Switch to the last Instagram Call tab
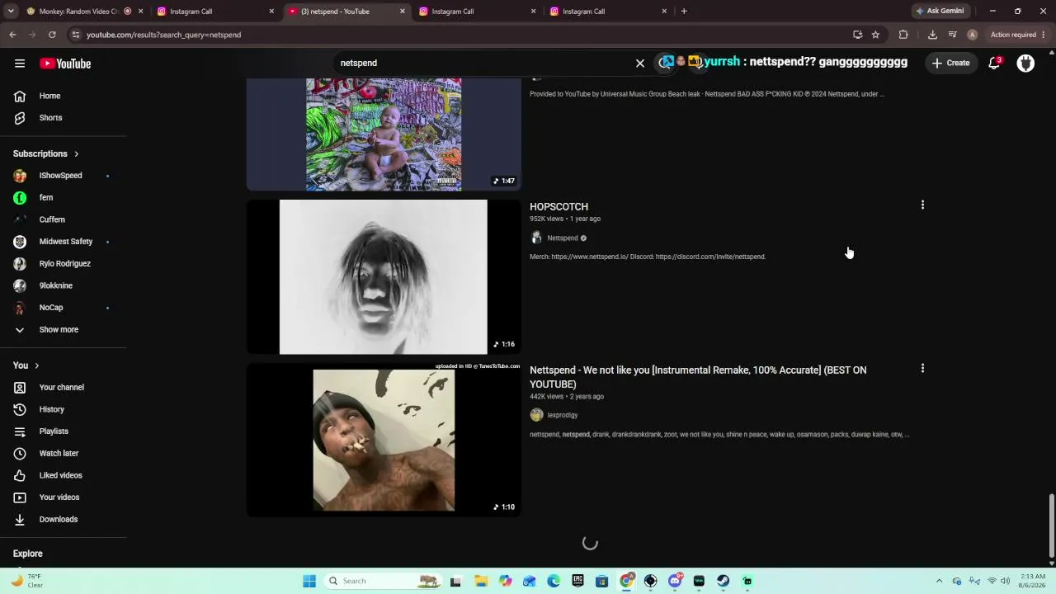Screen dimensions: 1056x594 (x=609, y=12)
